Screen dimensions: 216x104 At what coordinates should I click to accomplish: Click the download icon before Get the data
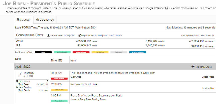48,36
